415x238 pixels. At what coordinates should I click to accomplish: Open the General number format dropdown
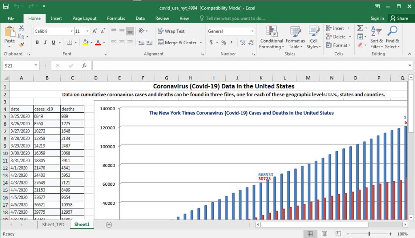click(252, 31)
